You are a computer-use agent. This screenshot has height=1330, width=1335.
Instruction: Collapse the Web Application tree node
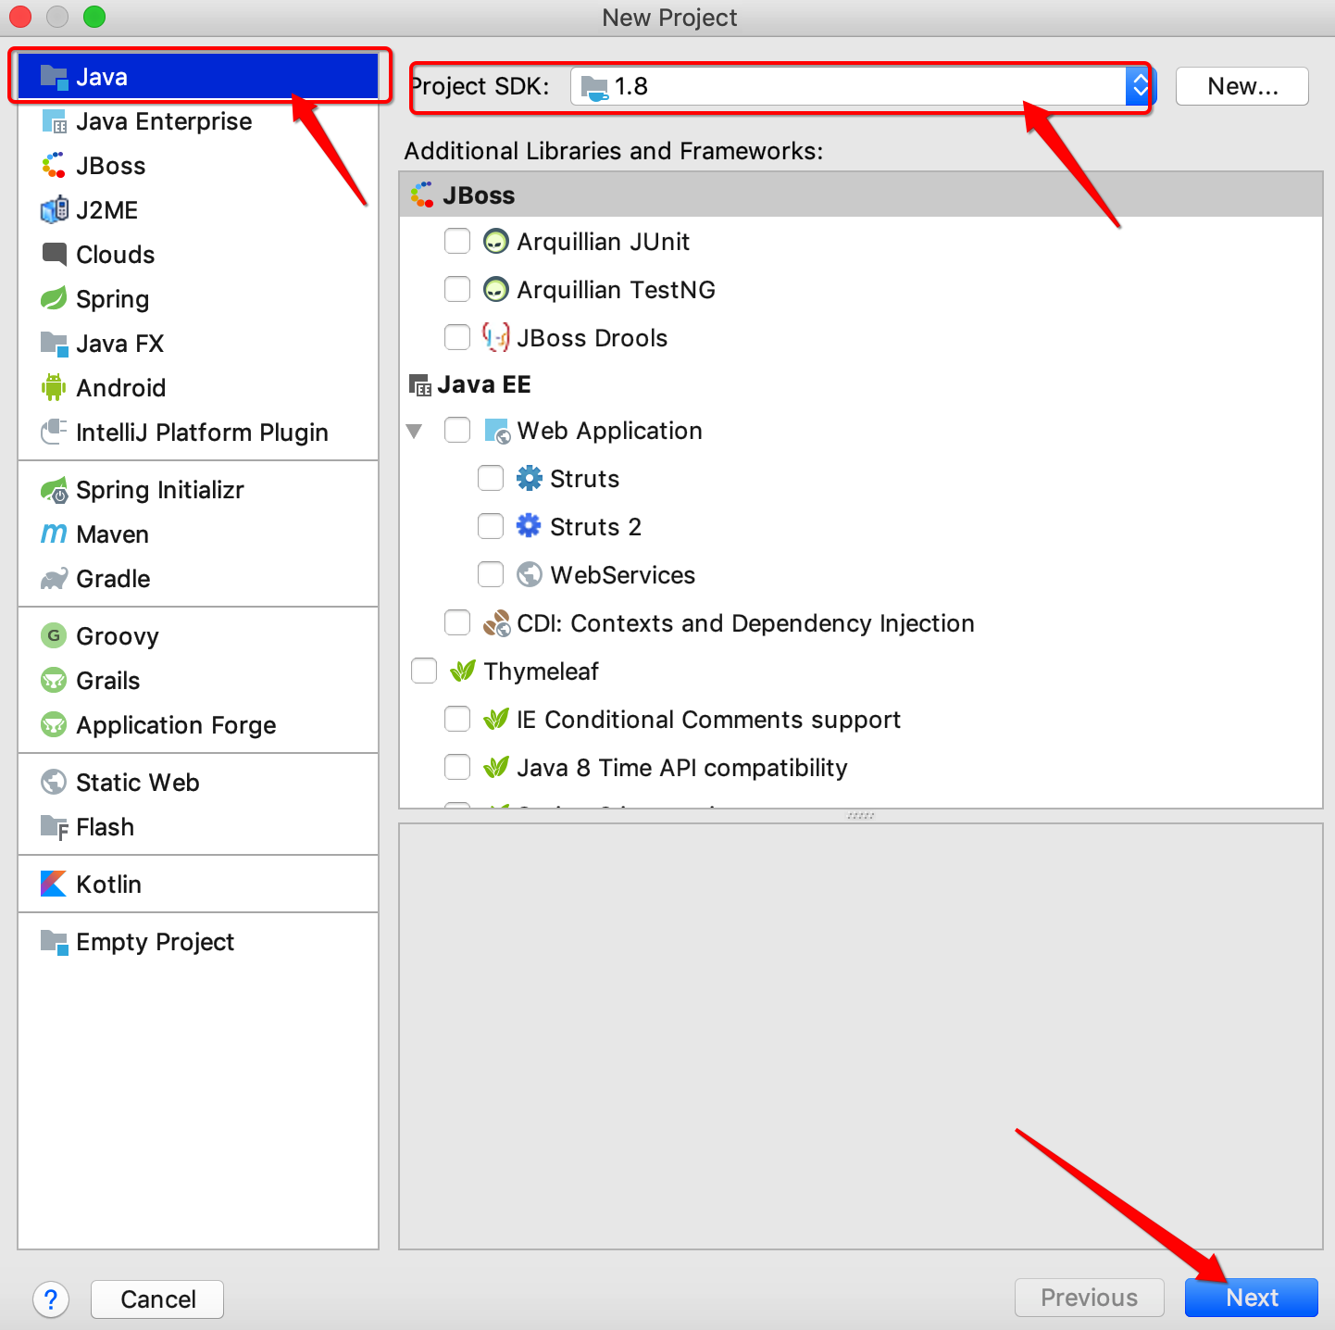(415, 432)
